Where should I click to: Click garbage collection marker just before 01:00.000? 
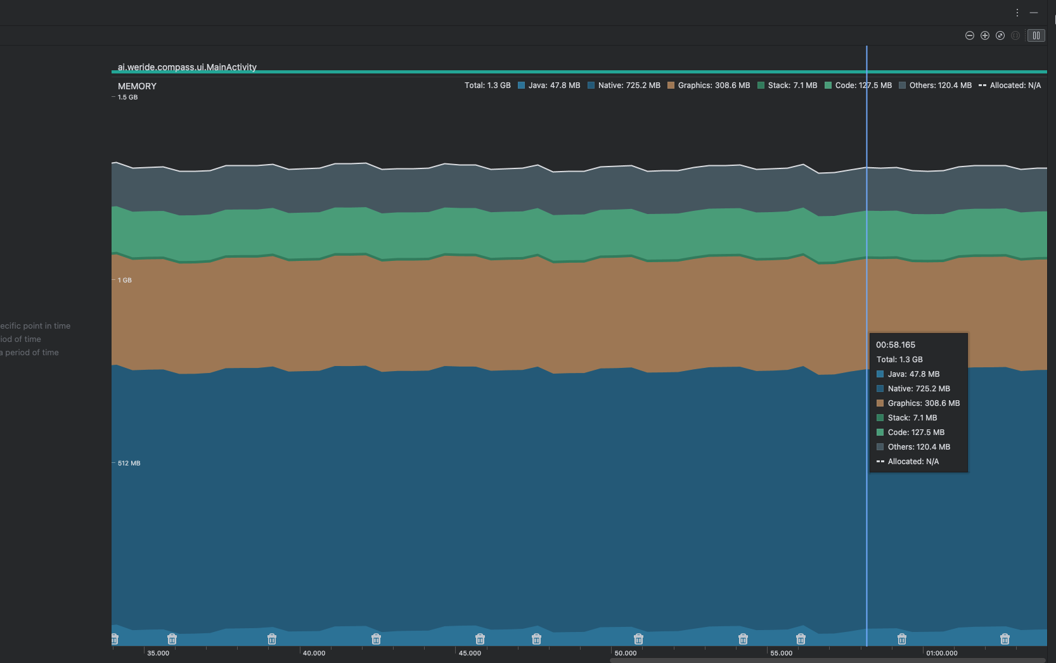coord(902,639)
